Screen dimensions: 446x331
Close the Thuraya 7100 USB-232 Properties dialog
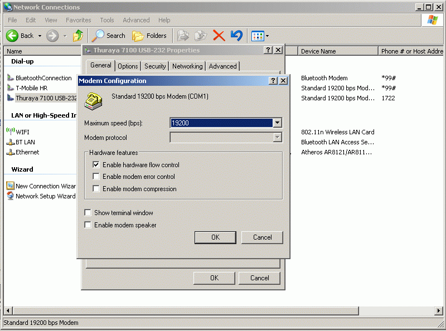coord(278,50)
